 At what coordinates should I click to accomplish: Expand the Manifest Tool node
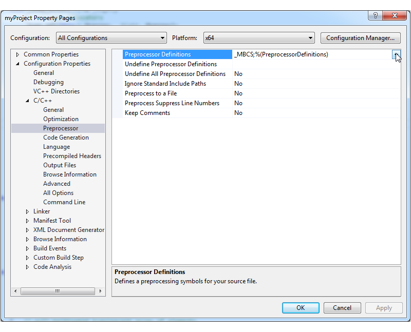tap(27, 221)
